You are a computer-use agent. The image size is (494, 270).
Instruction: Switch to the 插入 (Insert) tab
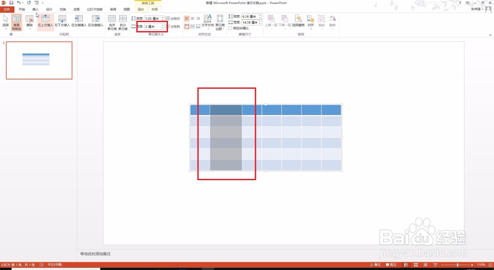point(35,9)
